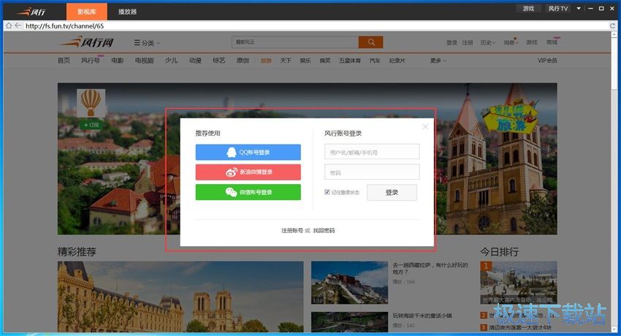The image size is (621, 336).
Task: Open the 商城 link in page header
Action: coord(552,42)
